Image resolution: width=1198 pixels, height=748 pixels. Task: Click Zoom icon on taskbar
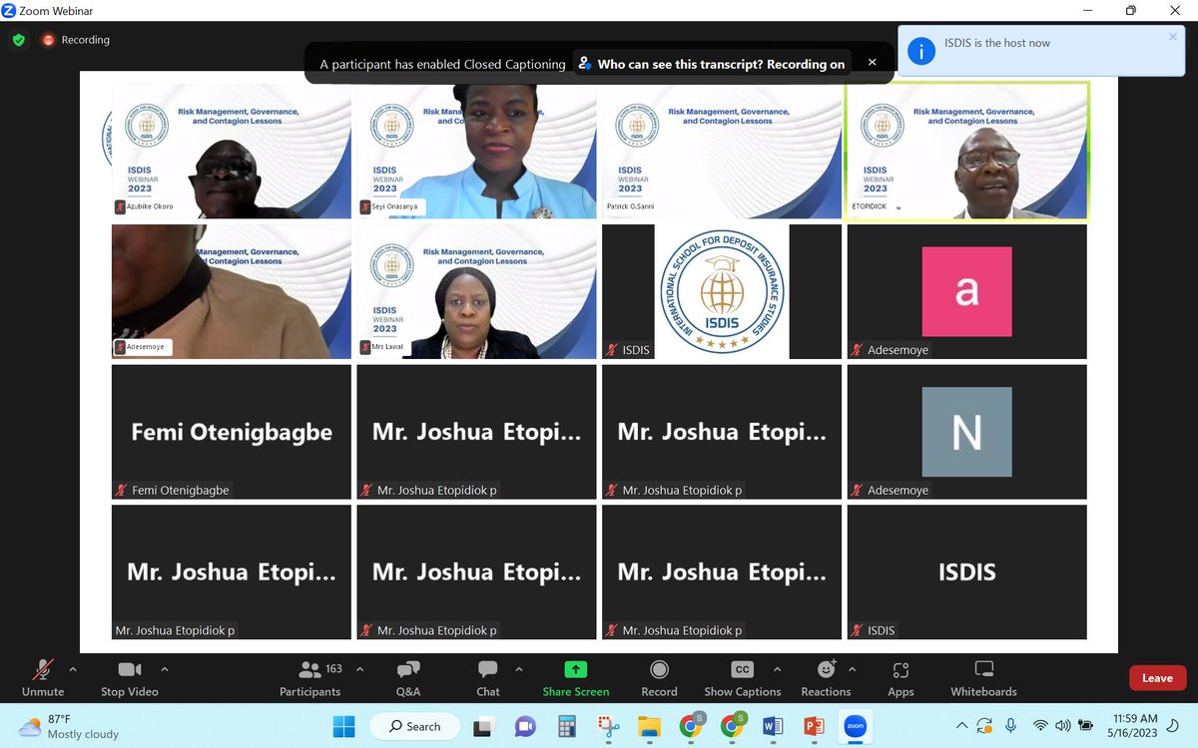856,726
